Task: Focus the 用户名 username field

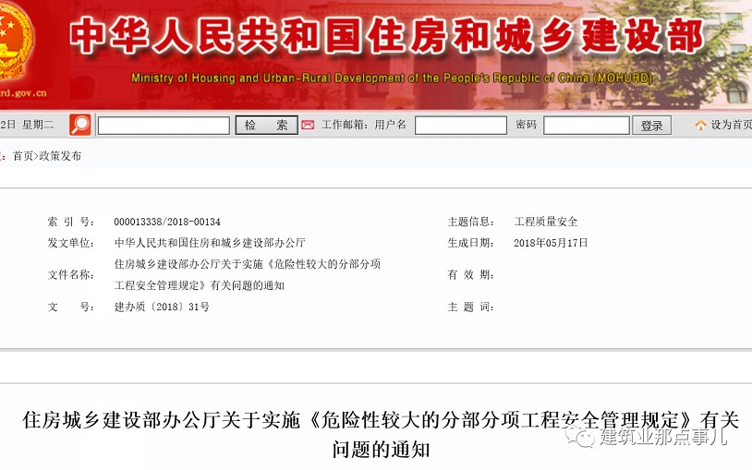Action: pos(460,126)
